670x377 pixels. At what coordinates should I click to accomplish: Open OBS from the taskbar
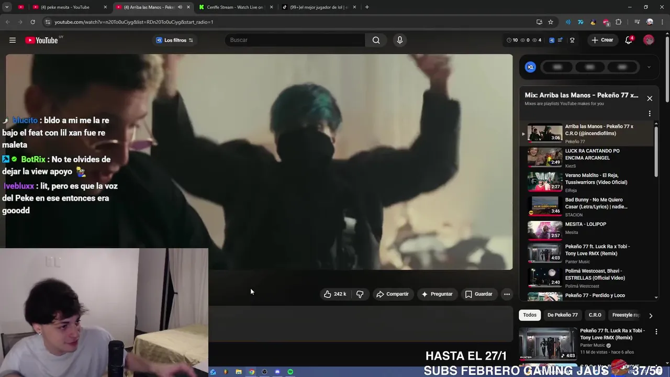(x=264, y=372)
